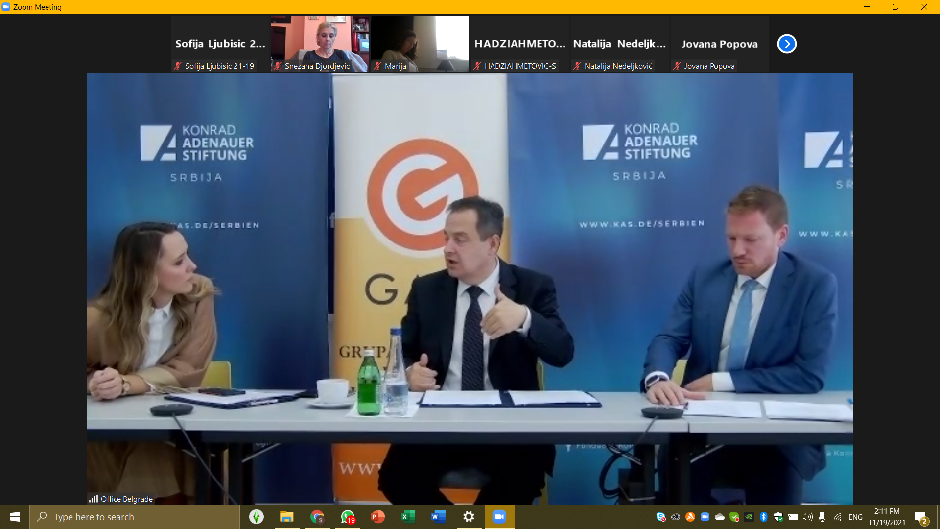Open Action Center with 2 notifications
Image resolution: width=940 pixels, height=529 pixels.
point(921,517)
